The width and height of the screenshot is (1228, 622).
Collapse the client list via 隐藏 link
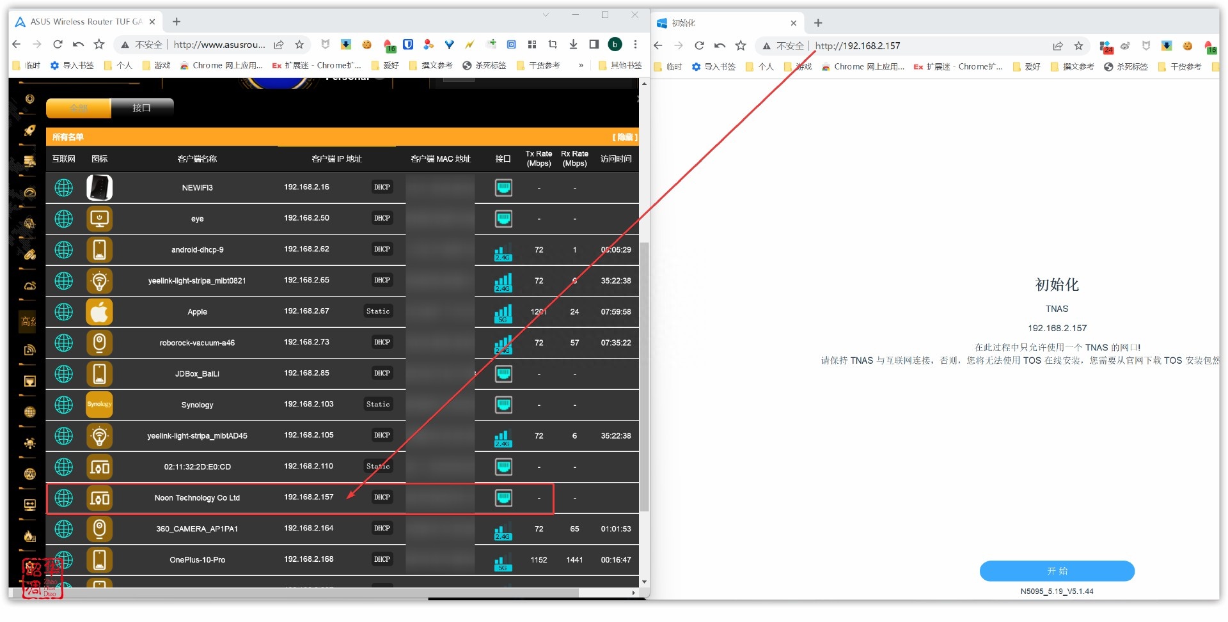pos(624,137)
